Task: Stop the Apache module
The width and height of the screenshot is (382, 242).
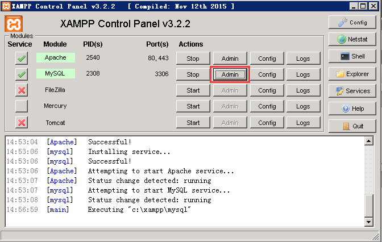Action: pyautogui.click(x=193, y=58)
